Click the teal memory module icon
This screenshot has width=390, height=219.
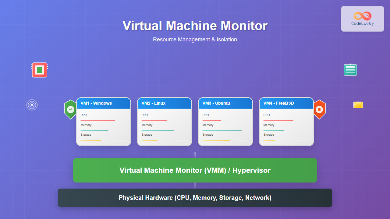pyautogui.click(x=350, y=70)
